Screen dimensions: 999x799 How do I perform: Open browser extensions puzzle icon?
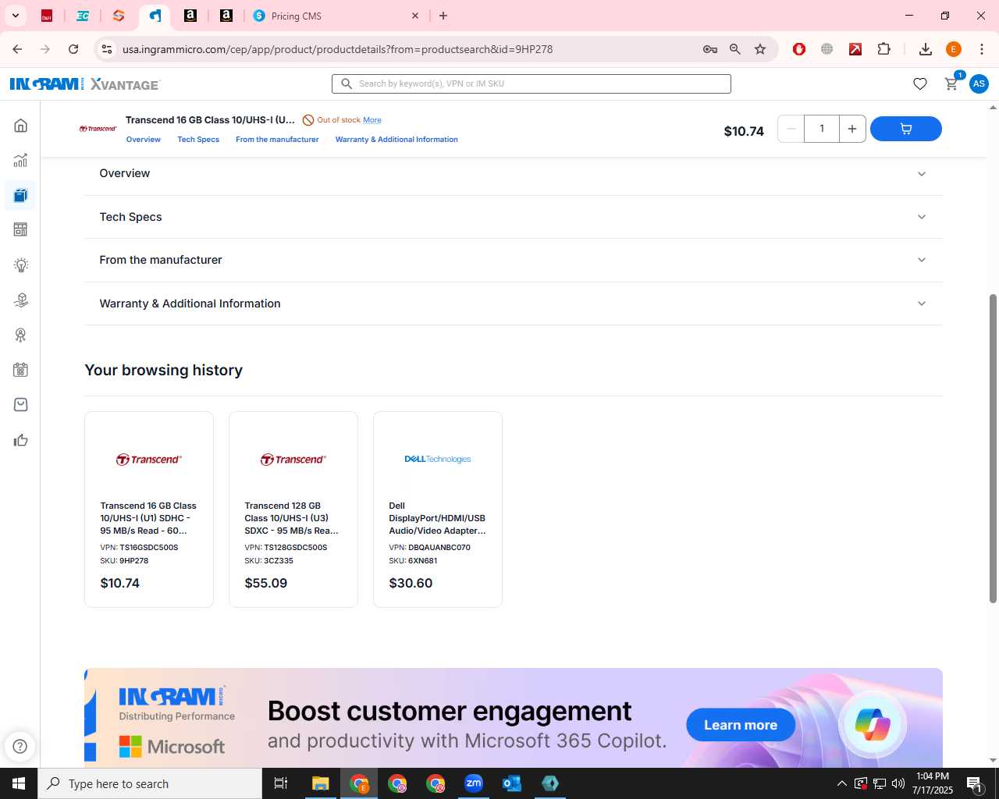tap(884, 49)
